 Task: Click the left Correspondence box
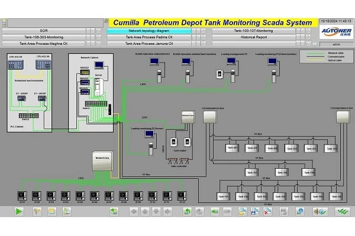pyautogui.click(x=210, y=117)
